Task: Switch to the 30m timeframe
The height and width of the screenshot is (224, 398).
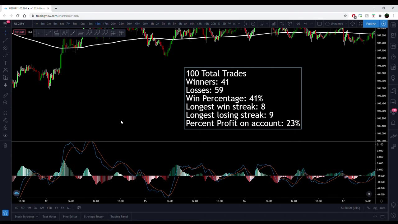Action: pyautogui.click(x=129, y=24)
